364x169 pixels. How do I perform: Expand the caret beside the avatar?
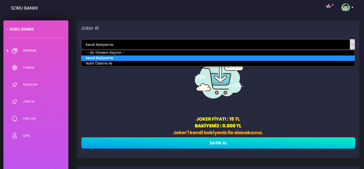(x=352, y=8)
